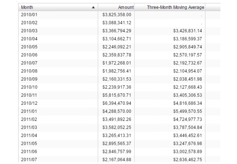Image resolution: width=237 pixels, height=164 pixels.
Task: Click moving average $2,038,451.98 for 2010/09
Action: 188,79
